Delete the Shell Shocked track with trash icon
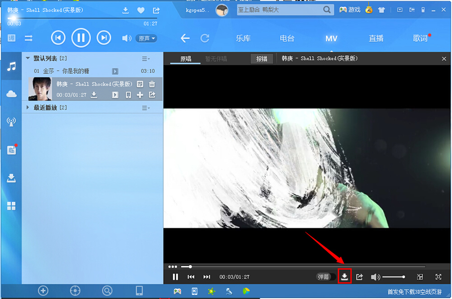This screenshot has width=452, height=299. [x=152, y=84]
